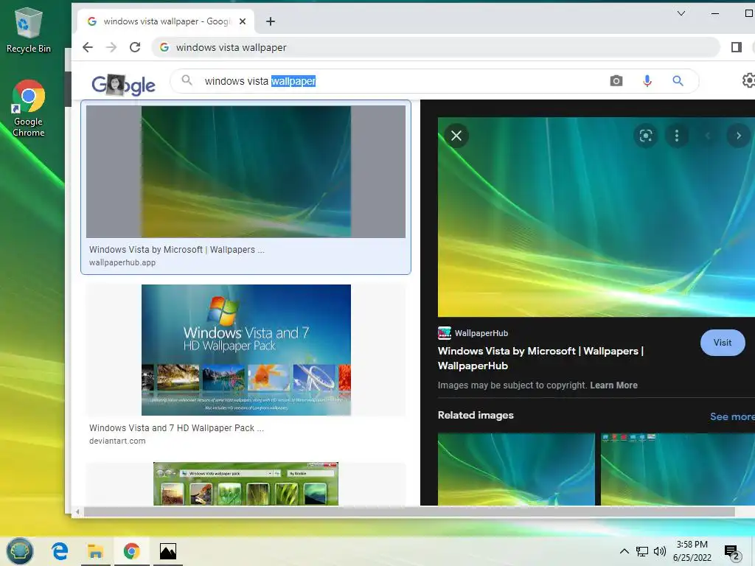Open the notification action center
The image size is (755, 566).
pos(732,551)
